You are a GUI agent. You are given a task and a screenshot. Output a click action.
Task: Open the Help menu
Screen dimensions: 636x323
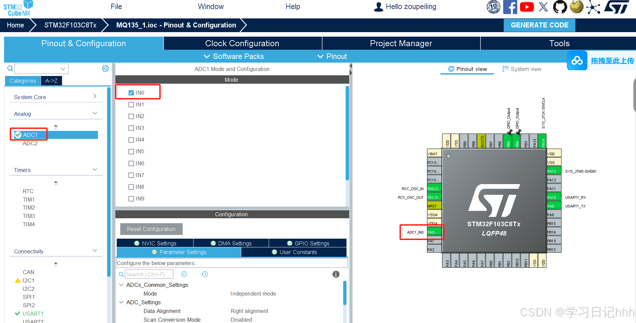293,7
